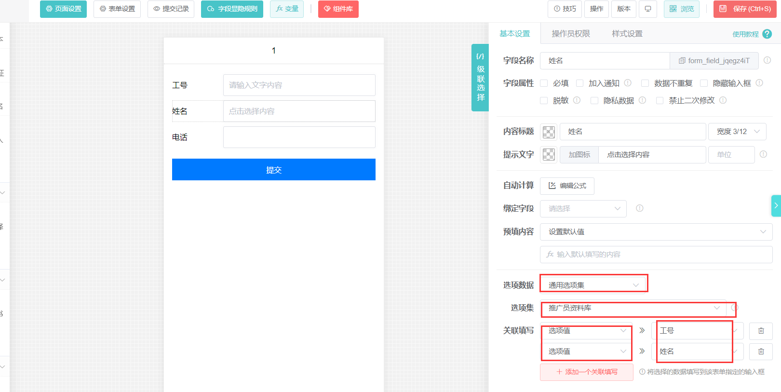
Task: Open the 绑定字段 请选择 dropdown
Action: click(x=583, y=209)
